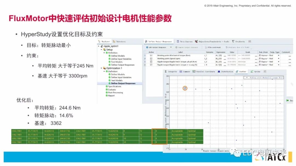Click the File Assistant button

(213, 48)
